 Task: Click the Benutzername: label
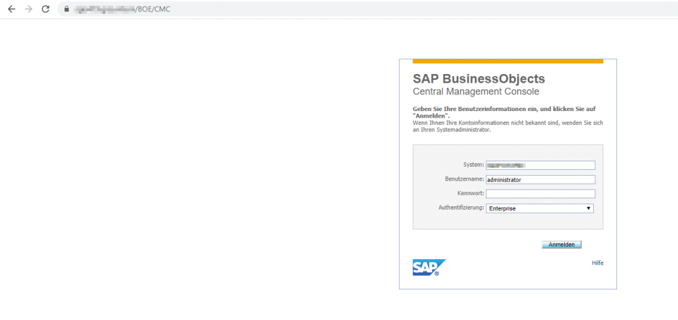click(x=464, y=179)
